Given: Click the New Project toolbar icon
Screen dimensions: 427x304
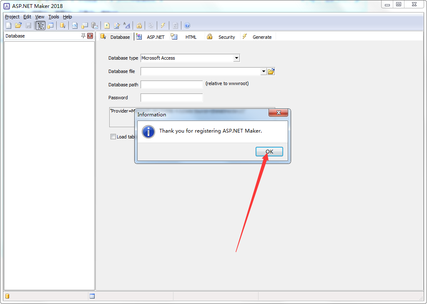Looking at the screenshot, I should pyautogui.click(x=8, y=25).
